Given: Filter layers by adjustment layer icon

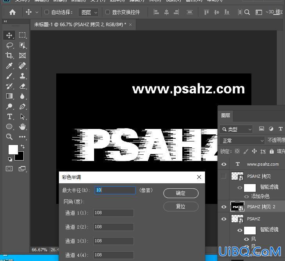Looking at the screenshot, I should coord(271,129).
